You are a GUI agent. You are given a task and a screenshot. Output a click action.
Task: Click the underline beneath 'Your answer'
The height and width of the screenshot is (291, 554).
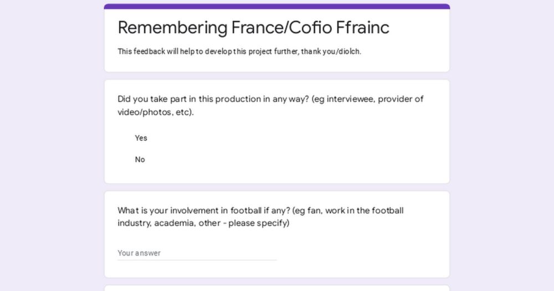[197, 260]
